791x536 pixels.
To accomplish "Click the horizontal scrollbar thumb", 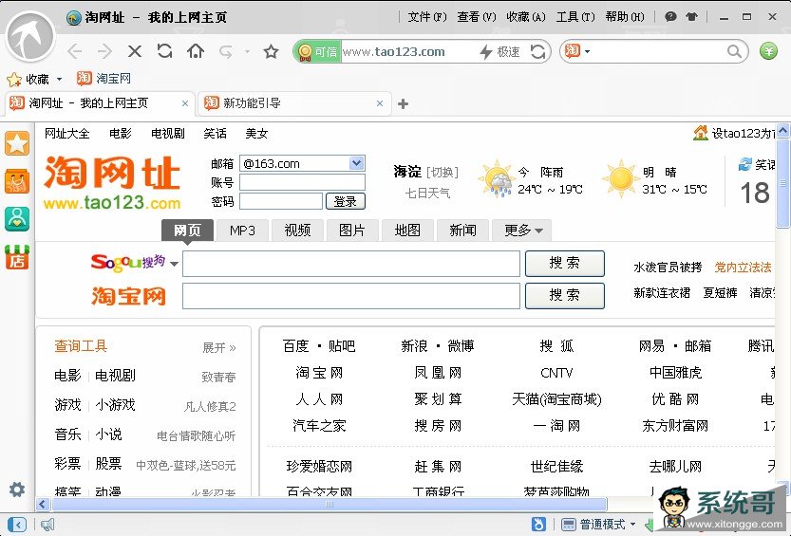I will coord(330,505).
